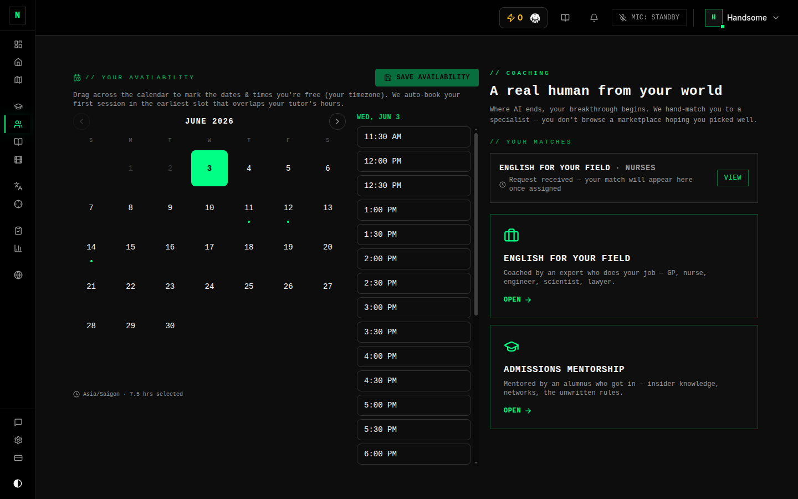This screenshot has width=798, height=499.
Task: Click the Admissions Mentorship heading
Action: 564,369
